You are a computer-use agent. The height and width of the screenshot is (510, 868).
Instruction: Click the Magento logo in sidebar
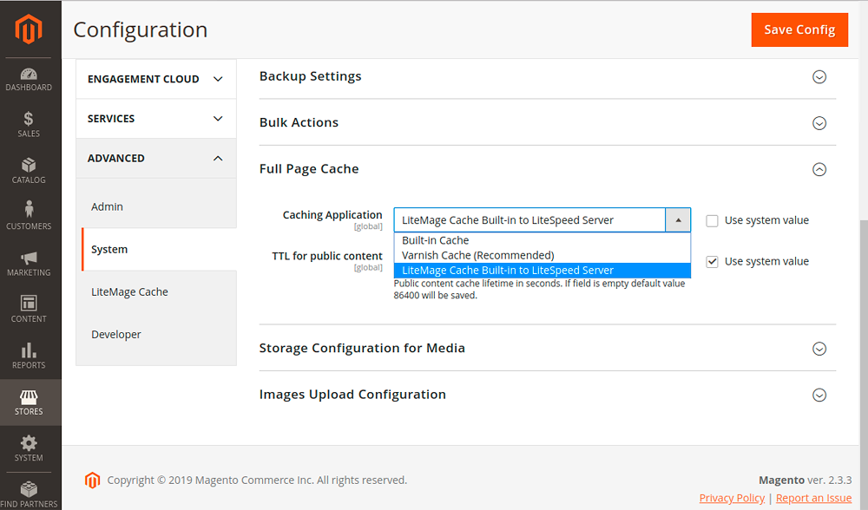[29, 29]
